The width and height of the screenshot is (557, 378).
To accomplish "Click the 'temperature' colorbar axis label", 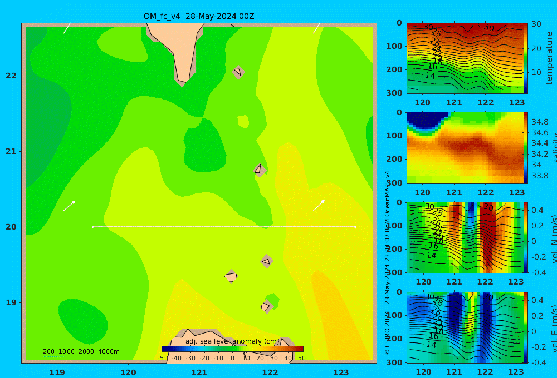I will tap(550, 58).
